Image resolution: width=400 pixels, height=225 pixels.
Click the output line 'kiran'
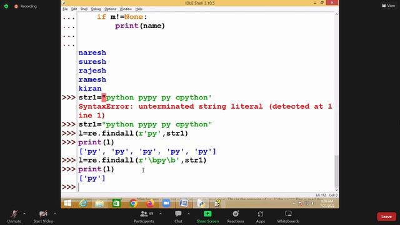[90, 88]
